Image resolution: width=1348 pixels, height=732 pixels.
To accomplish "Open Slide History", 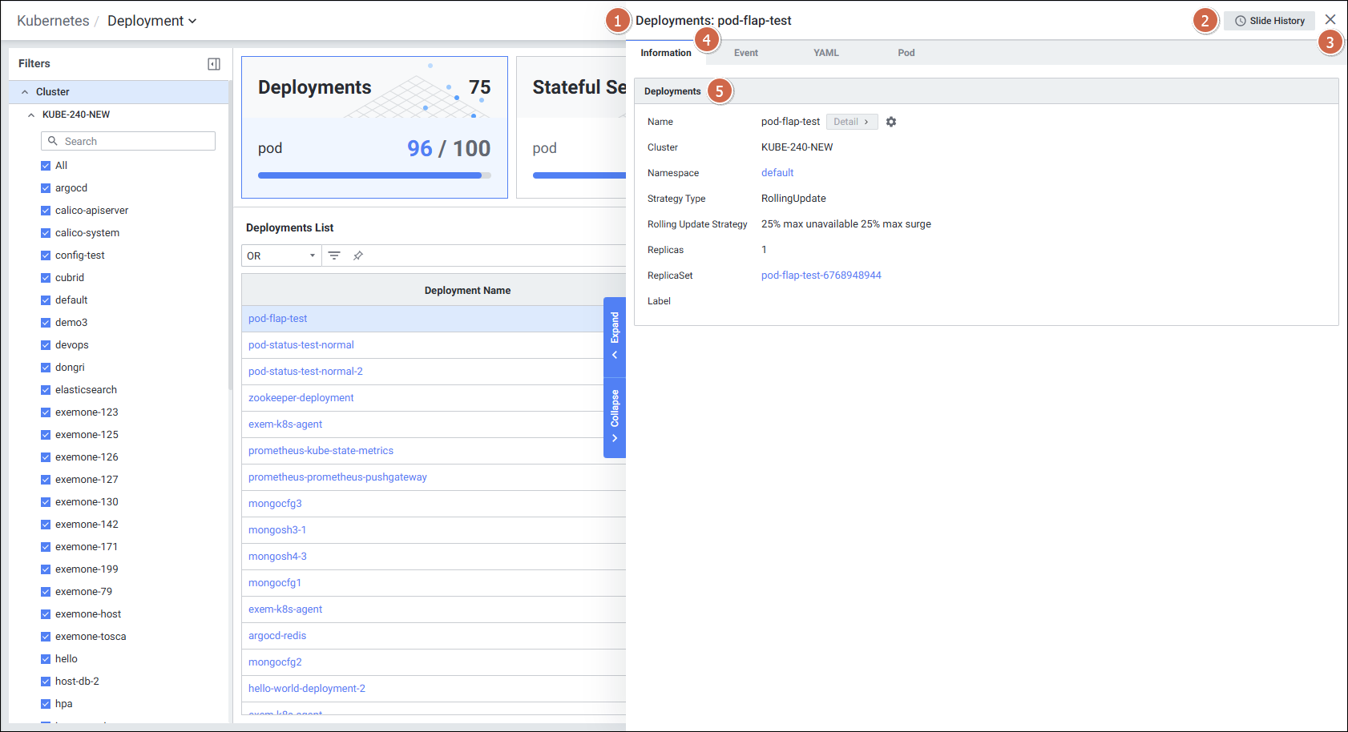I will point(1269,21).
